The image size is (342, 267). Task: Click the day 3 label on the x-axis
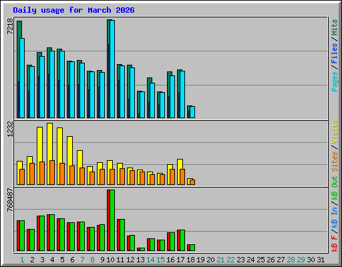42,260
